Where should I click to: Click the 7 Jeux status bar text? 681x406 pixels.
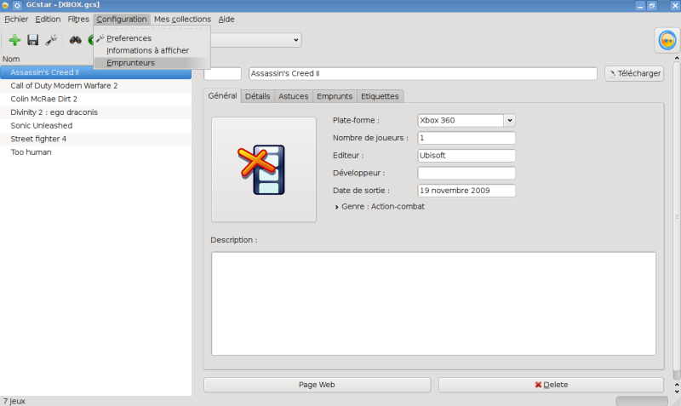coord(14,401)
